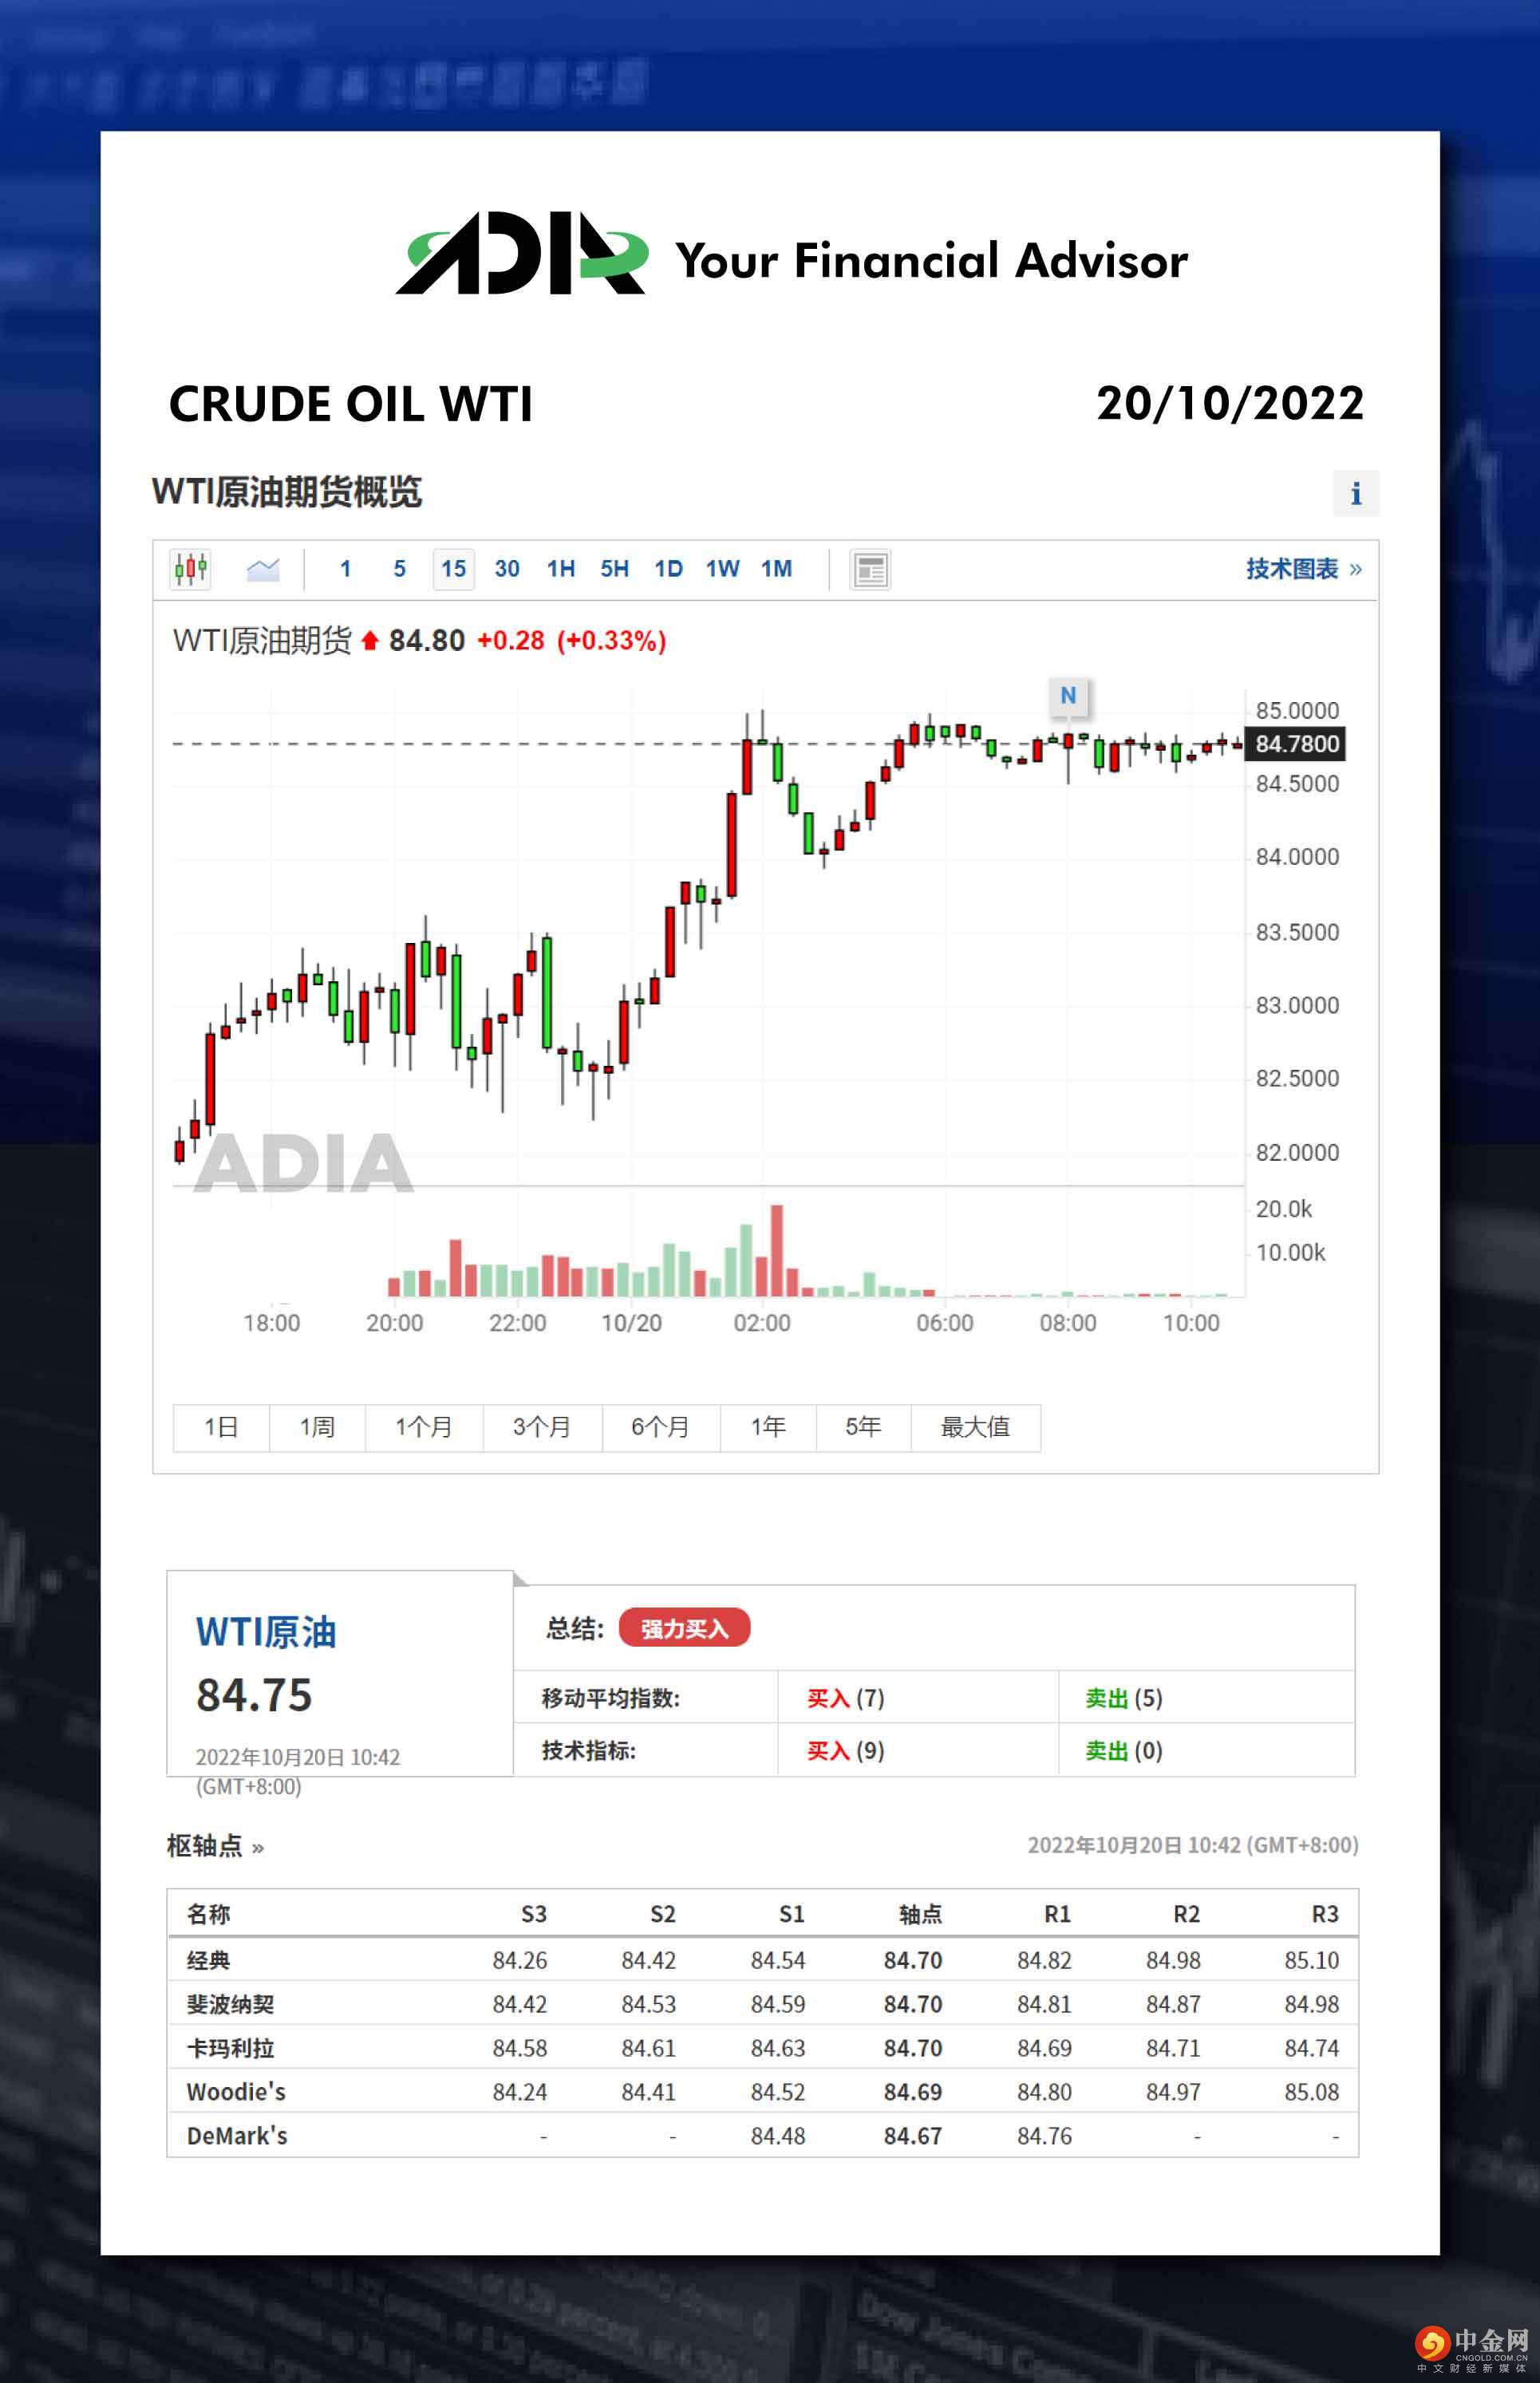Switch to the area chart icon
Screen dimensions: 1540x2383
point(263,569)
